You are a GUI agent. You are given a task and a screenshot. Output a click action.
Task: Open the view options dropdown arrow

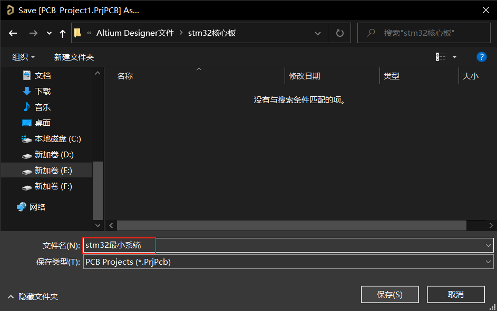click(454, 57)
